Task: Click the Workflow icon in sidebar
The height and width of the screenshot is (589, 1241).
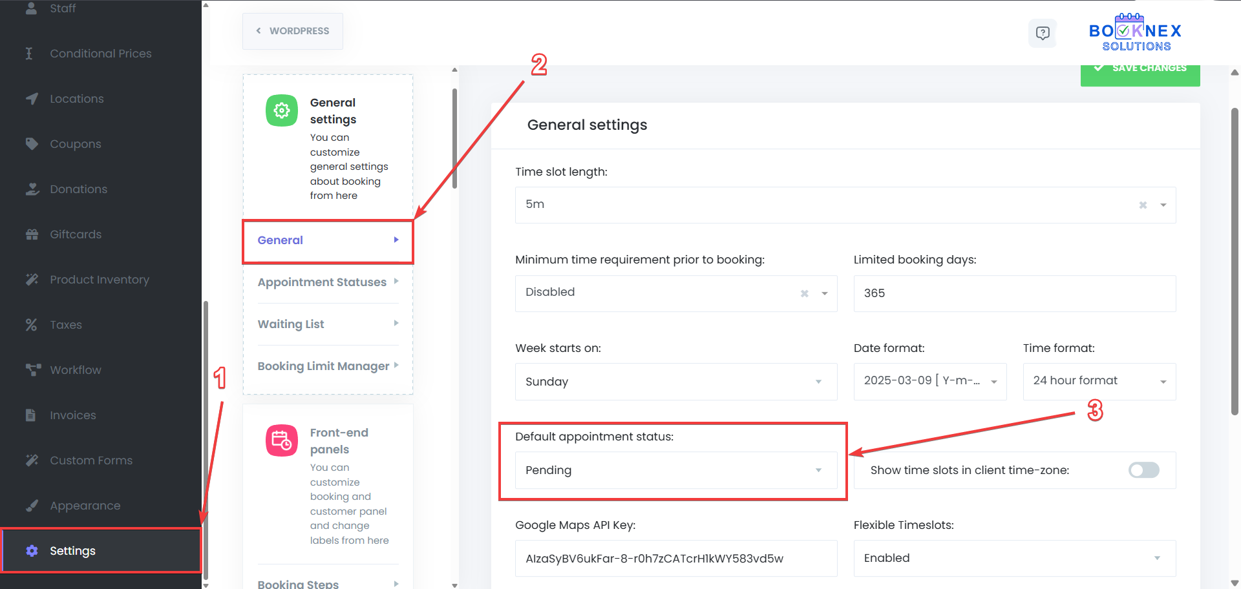Action: tap(32, 369)
